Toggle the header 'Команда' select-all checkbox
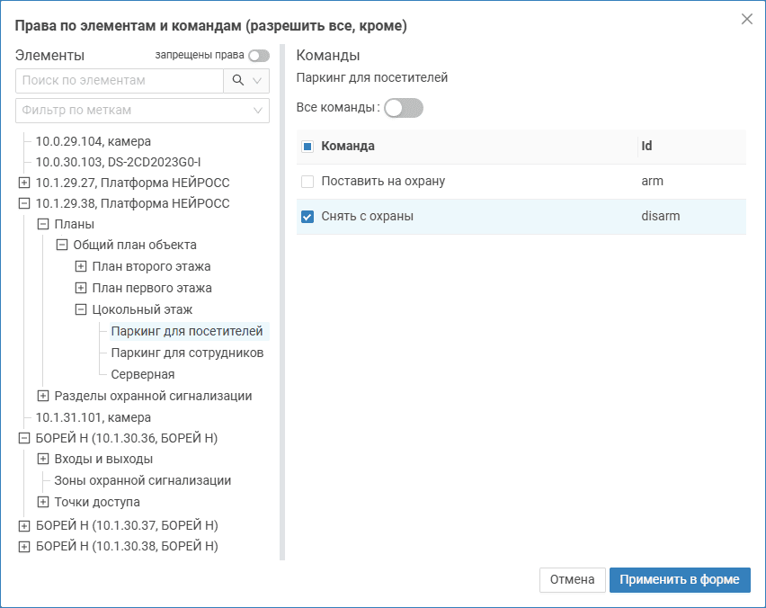 coord(307,147)
